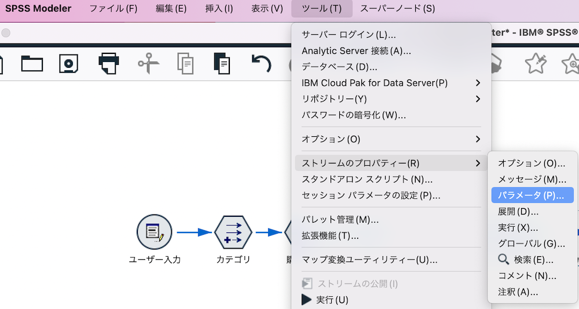
Task: Click the print toolbar icon
Action: tap(109, 63)
